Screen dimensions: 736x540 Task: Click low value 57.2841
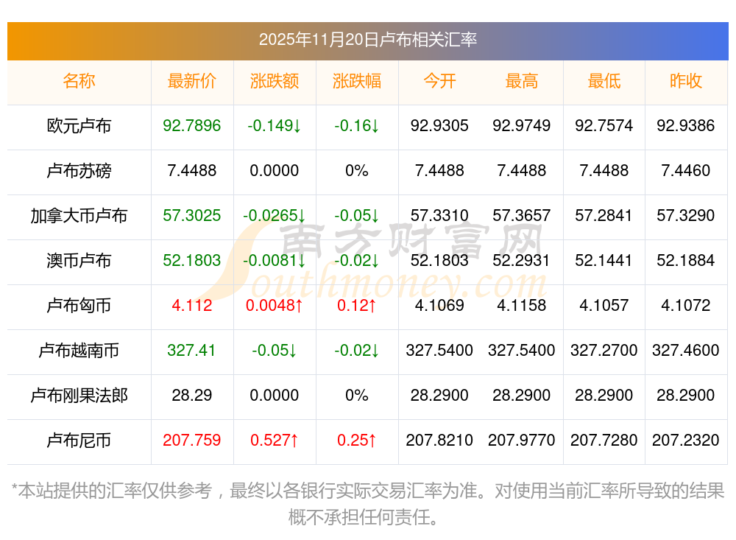604,215
